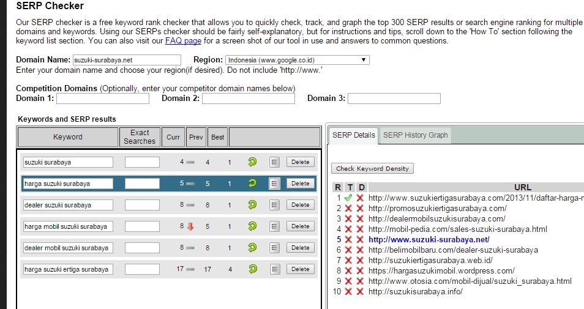Delete the 'harga suzuki surabaya' keyword
The height and width of the screenshot is (309, 584).
tap(300, 183)
